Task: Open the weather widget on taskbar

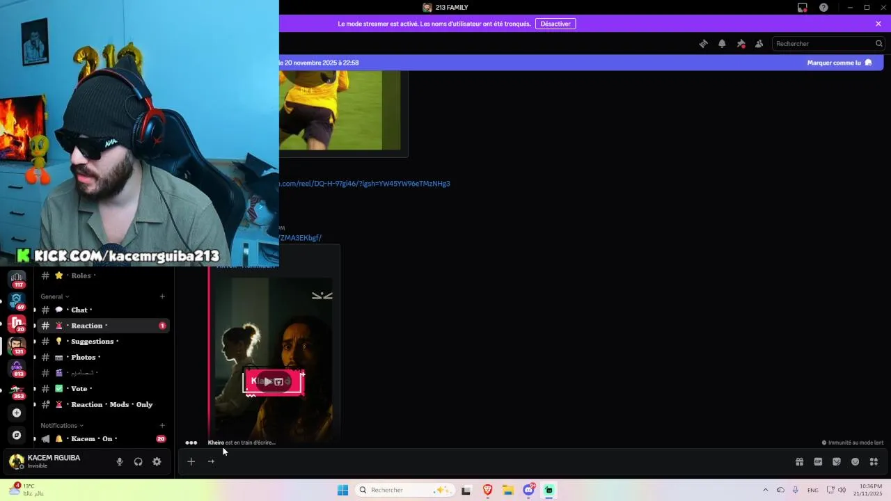Action: [28, 490]
